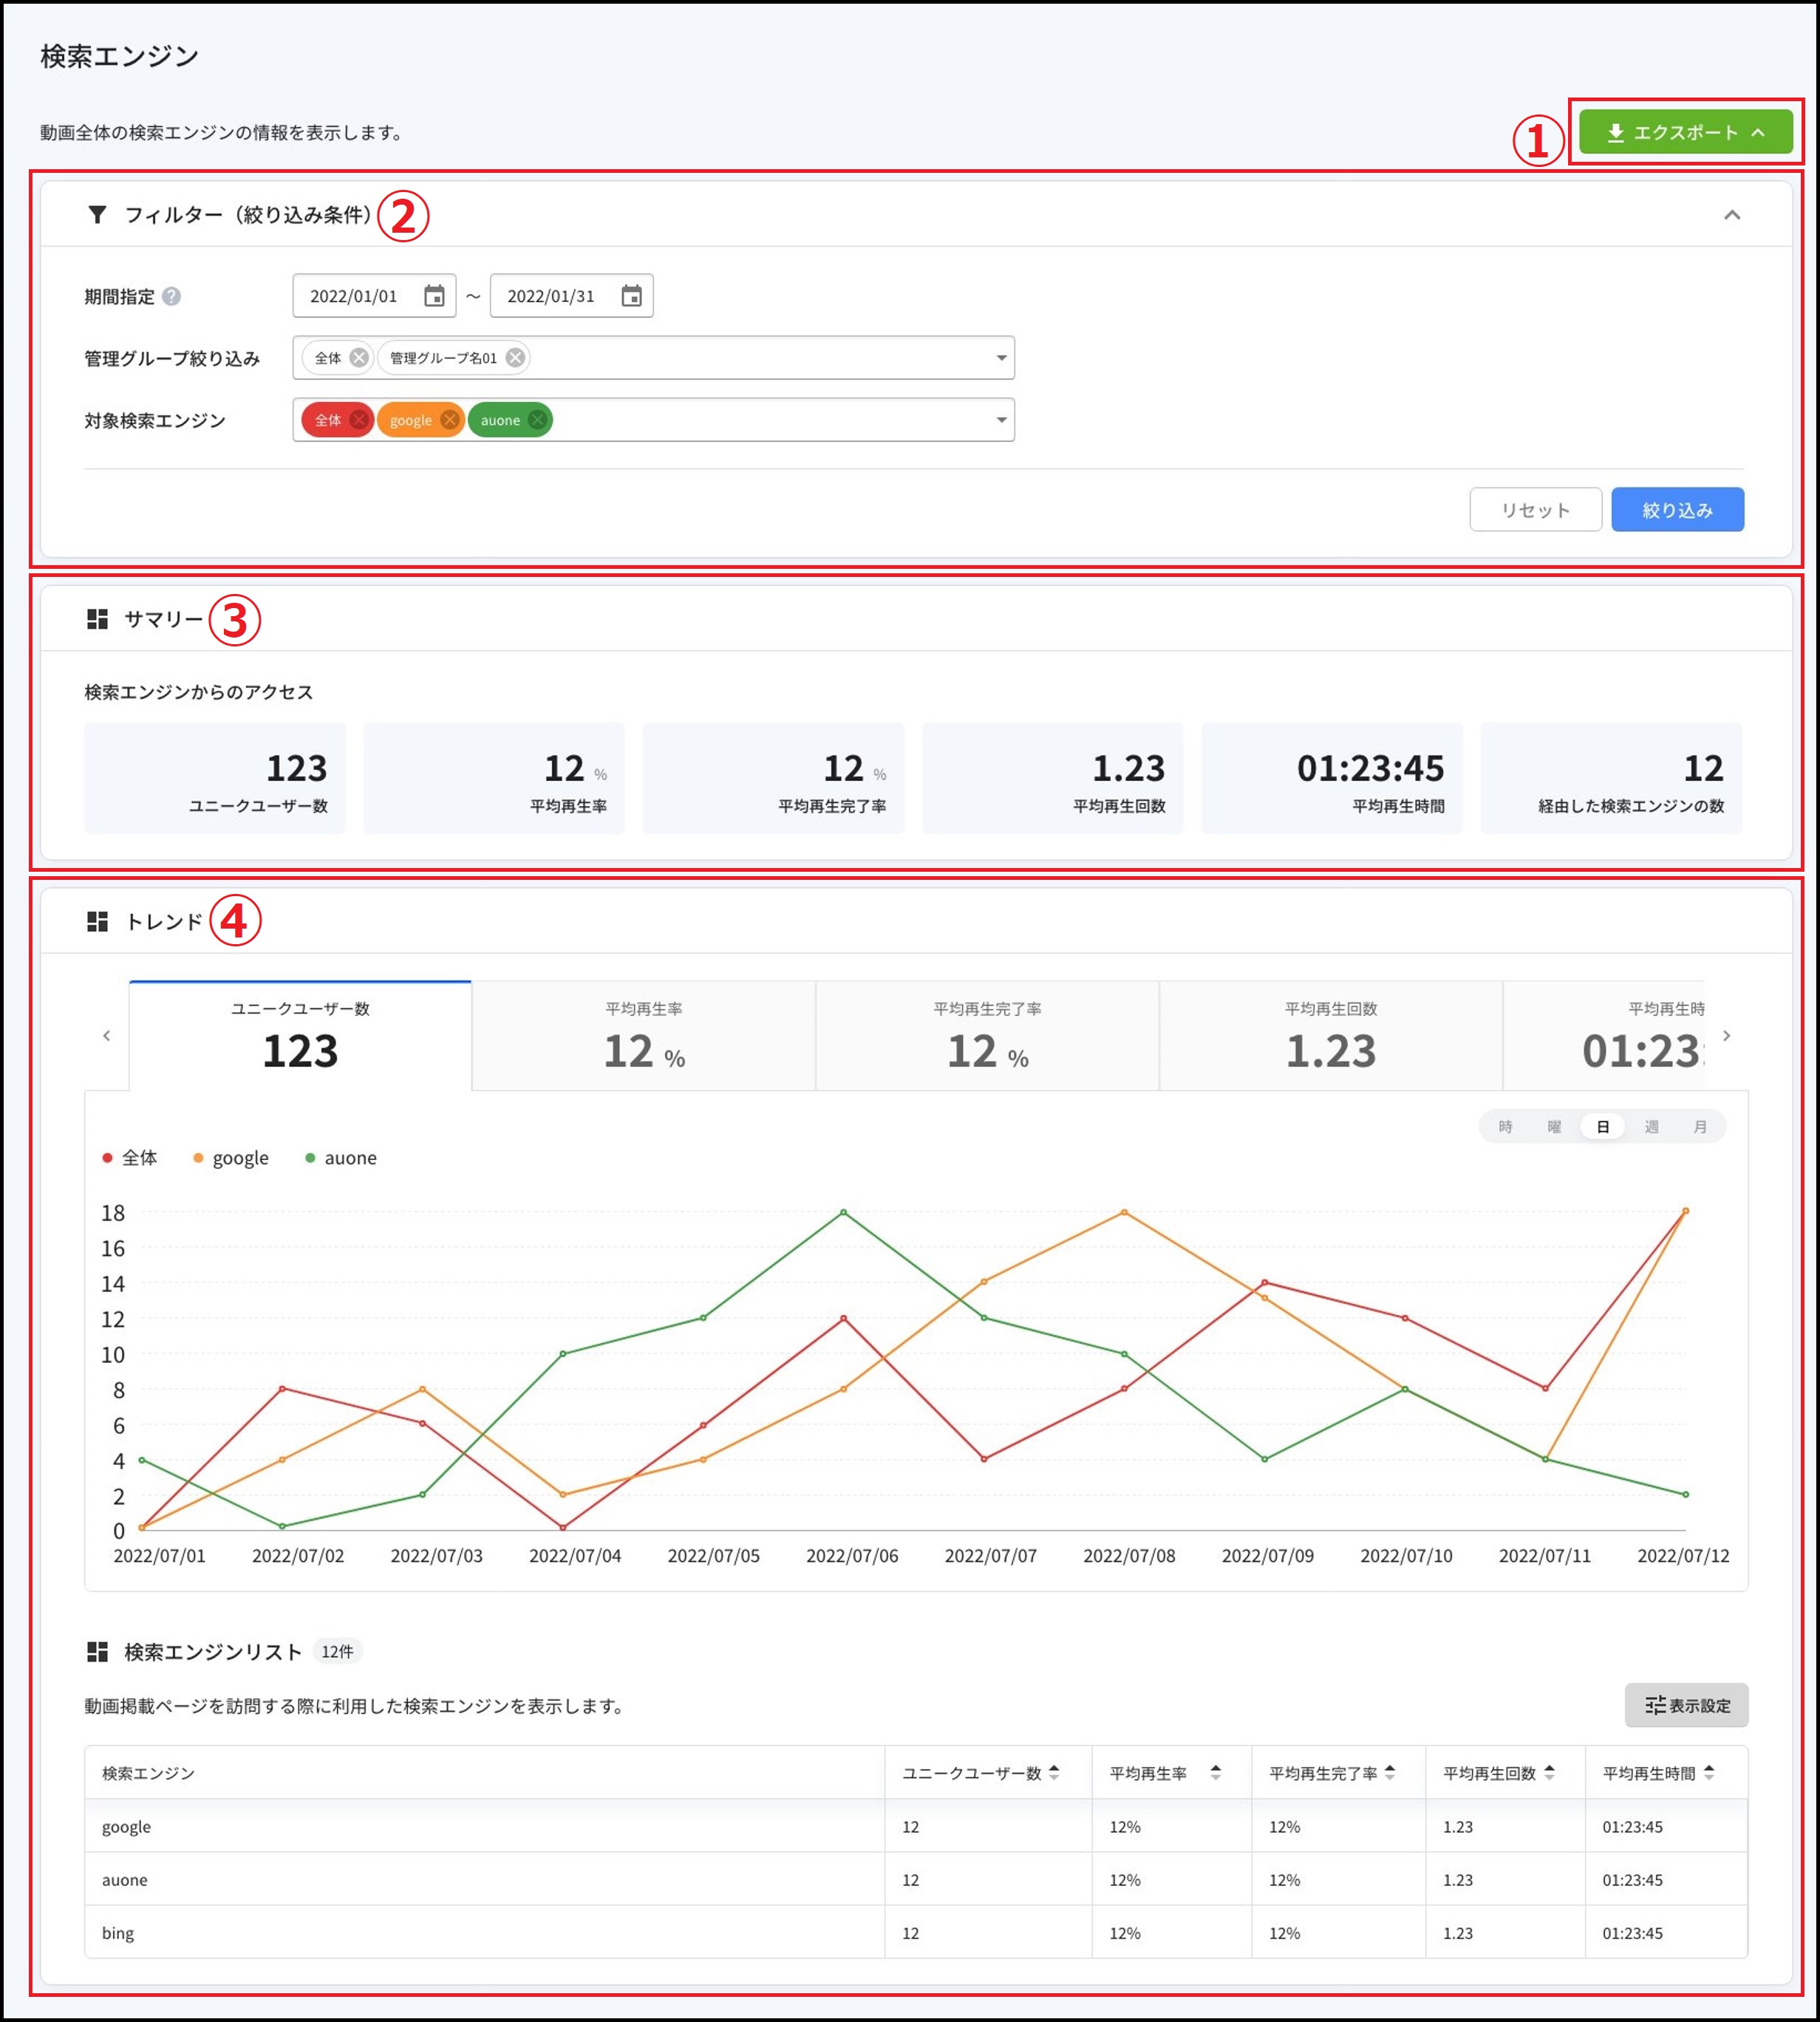Click the 平均再生回数 1.23 summary card
The image size is (1820, 2022).
coord(1052,778)
